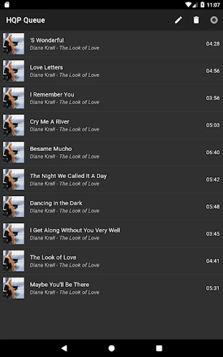This screenshot has height=357, width=223.
Task: Tap the 05:03 duration of Cry Me A River
Action: (213, 125)
